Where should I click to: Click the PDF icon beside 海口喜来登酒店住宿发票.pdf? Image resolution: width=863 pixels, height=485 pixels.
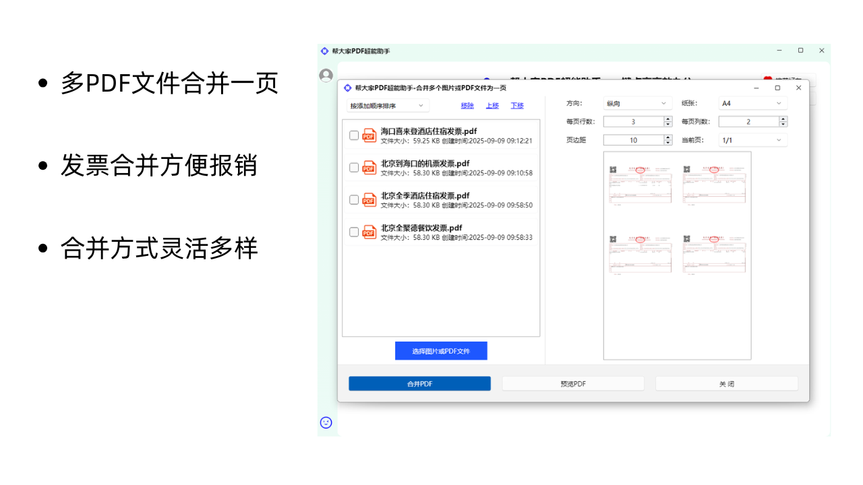click(368, 135)
